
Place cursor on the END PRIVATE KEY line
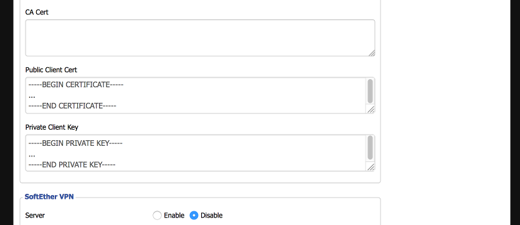coord(72,165)
